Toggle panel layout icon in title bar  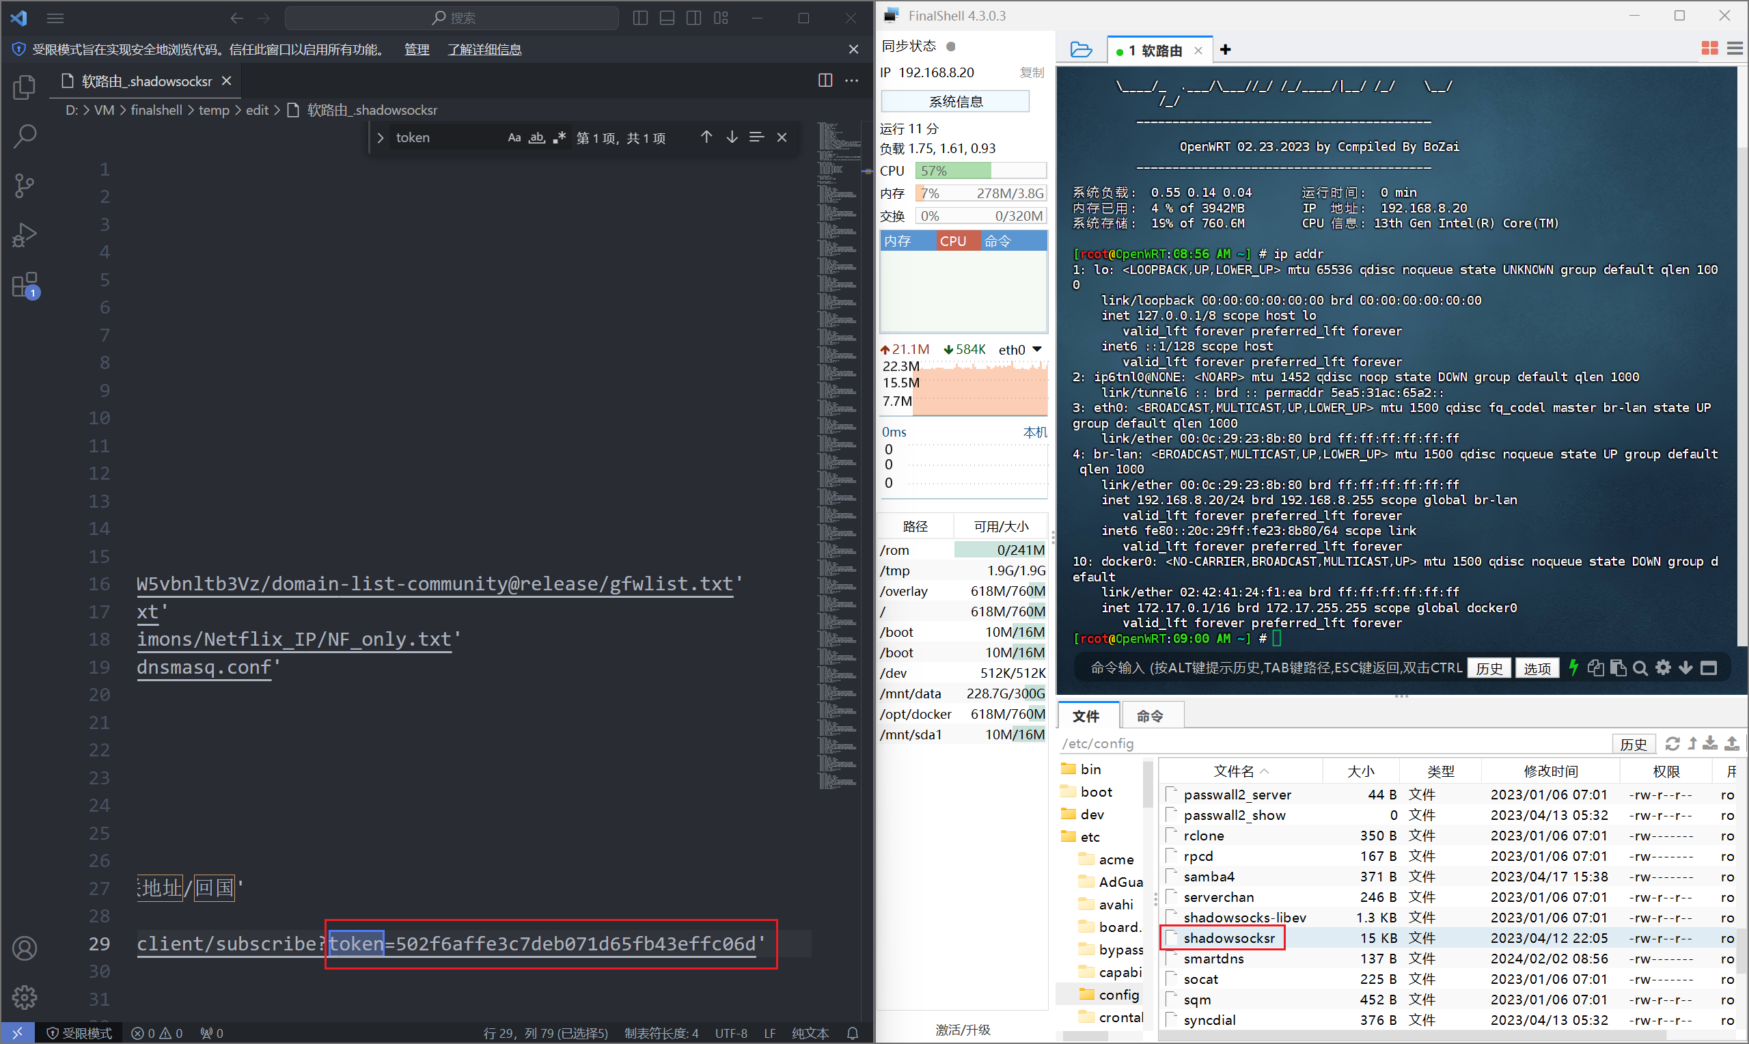point(667,18)
